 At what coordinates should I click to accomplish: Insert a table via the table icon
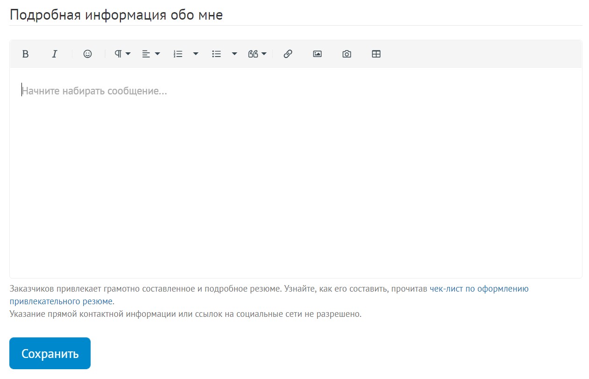coord(376,54)
